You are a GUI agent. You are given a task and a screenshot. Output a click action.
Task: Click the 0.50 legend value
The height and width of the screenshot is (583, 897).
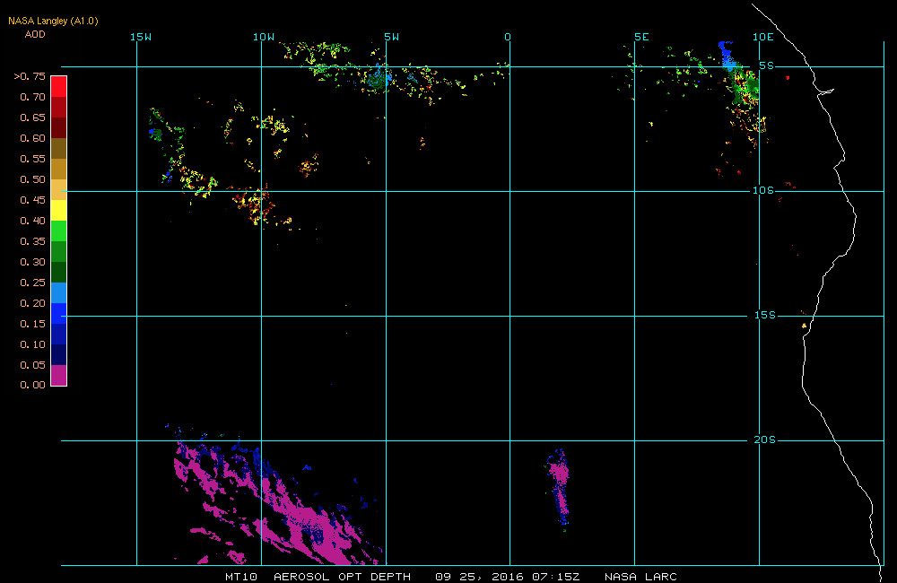point(32,179)
